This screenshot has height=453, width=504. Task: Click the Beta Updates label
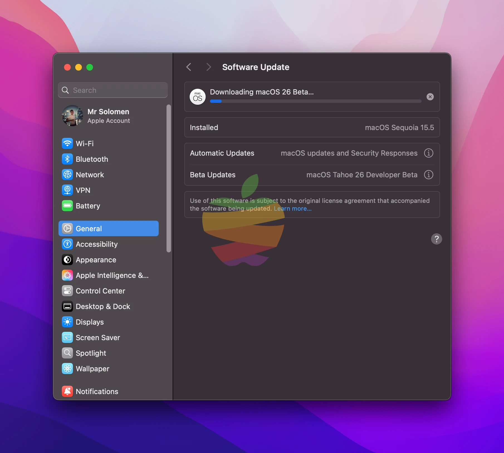click(212, 175)
